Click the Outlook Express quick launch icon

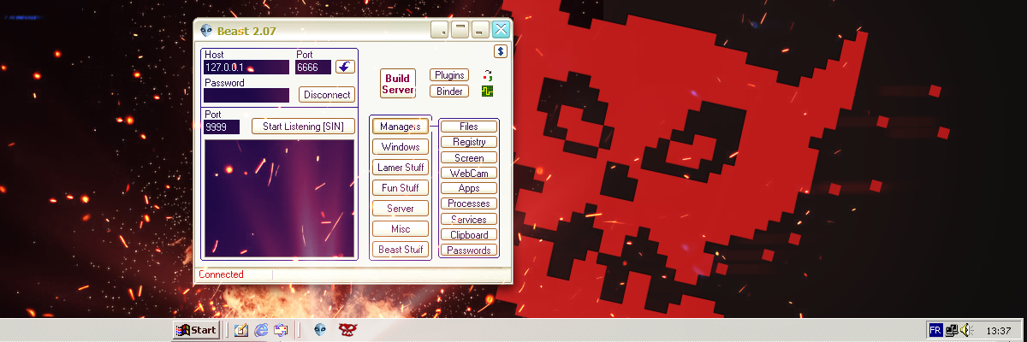pos(281,330)
